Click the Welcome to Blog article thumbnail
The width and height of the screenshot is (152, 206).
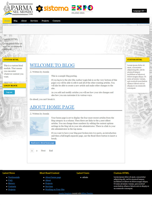(39, 84)
